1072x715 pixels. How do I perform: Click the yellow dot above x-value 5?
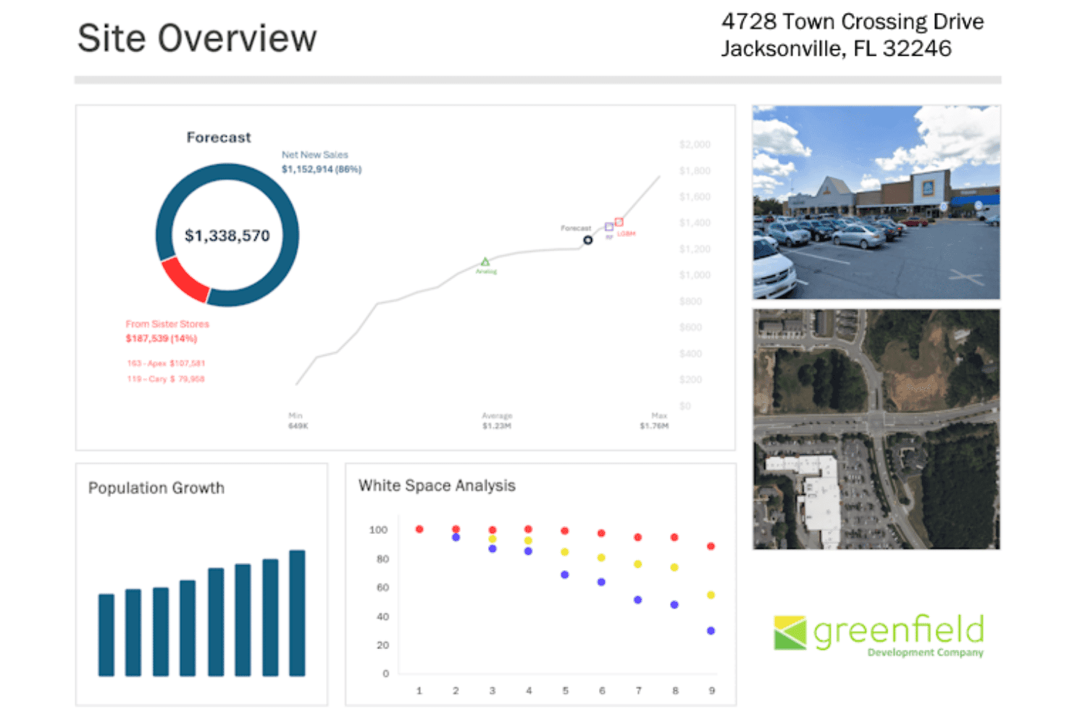point(565,552)
